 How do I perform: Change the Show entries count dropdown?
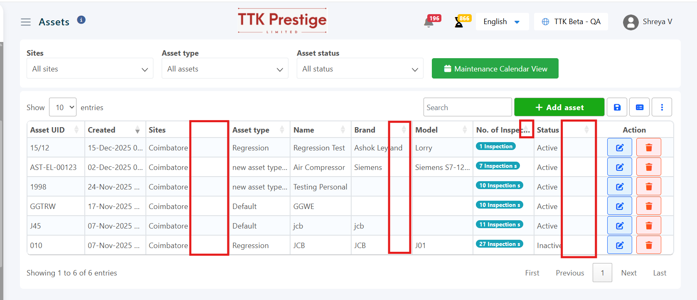(63, 107)
